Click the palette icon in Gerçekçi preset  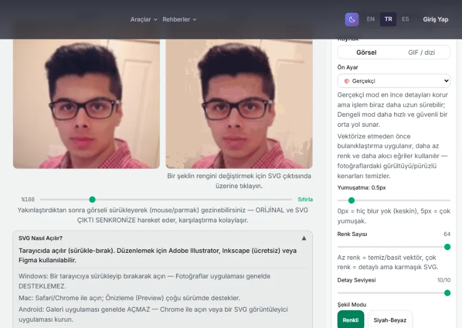347,81
